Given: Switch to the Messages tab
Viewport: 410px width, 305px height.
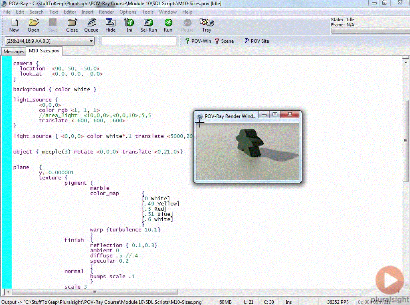Looking at the screenshot, I should (x=14, y=52).
